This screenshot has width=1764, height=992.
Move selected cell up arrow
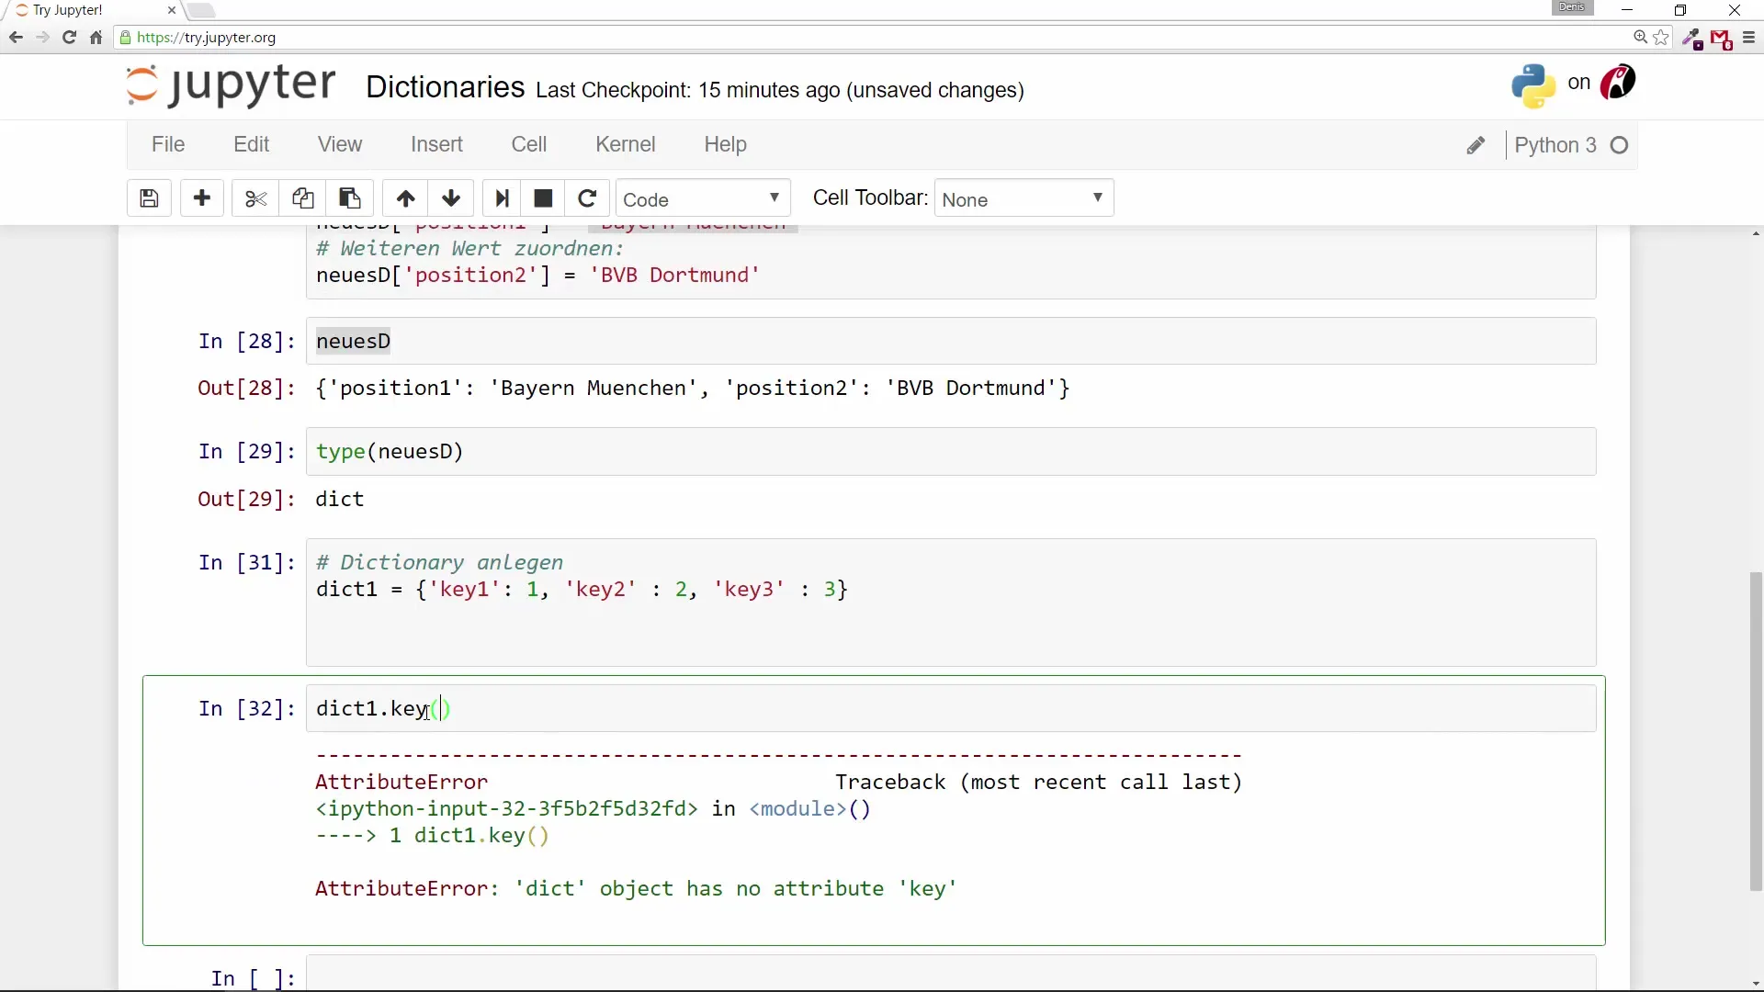(405, 198)
